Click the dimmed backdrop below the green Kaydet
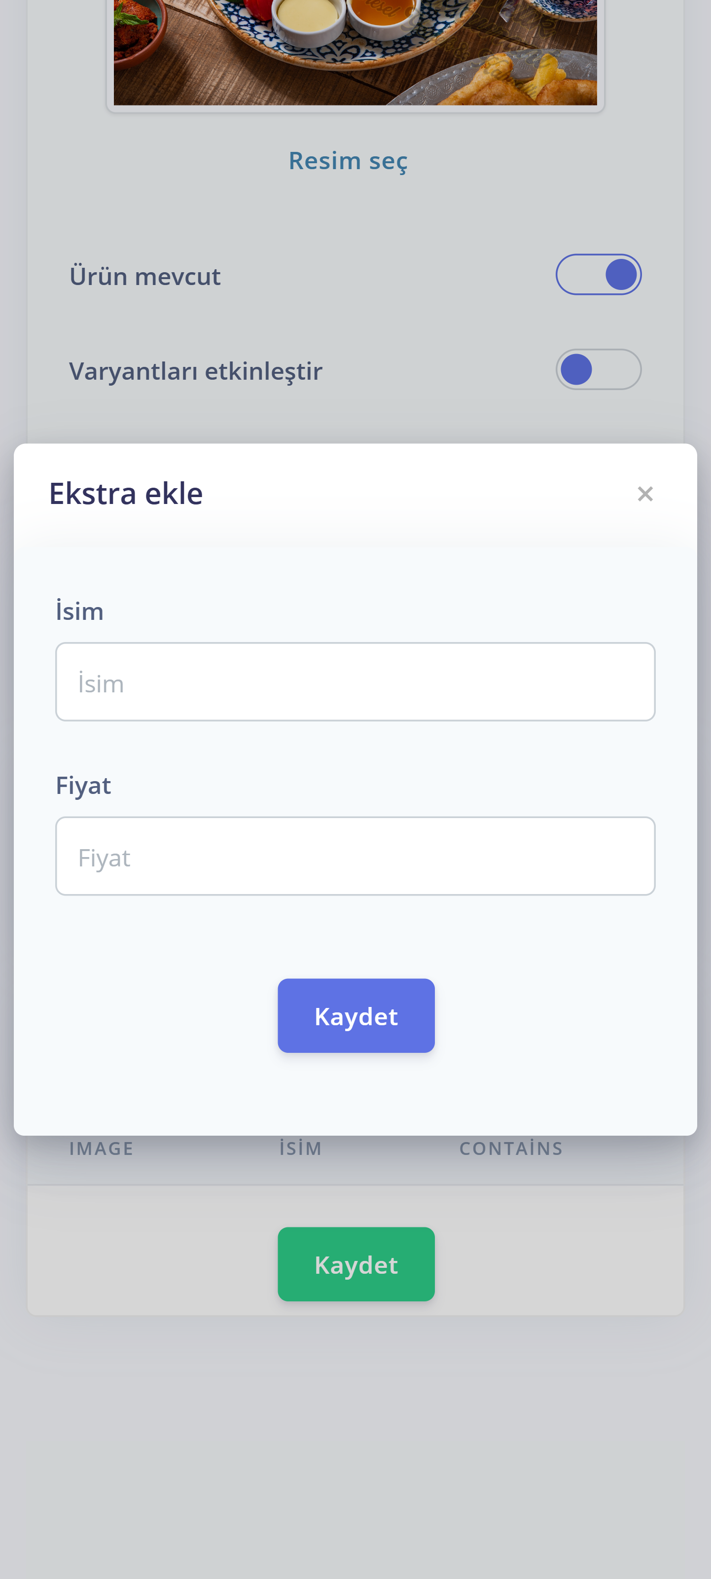 355,1440
